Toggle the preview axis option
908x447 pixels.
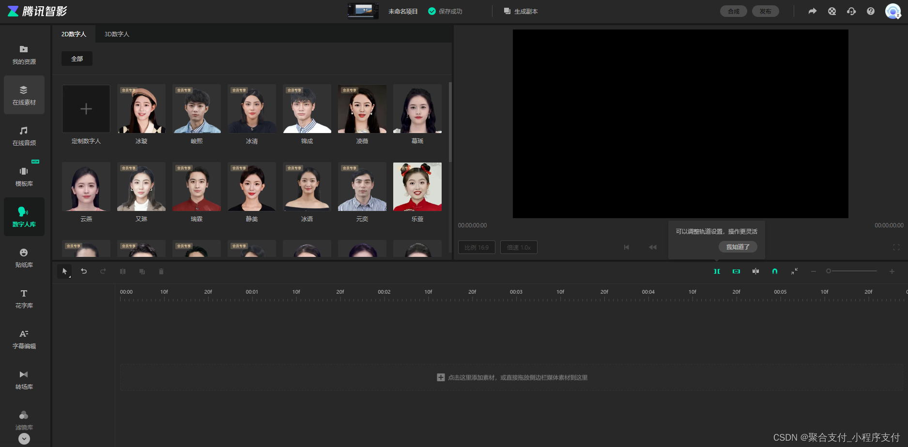click(755, 271)
